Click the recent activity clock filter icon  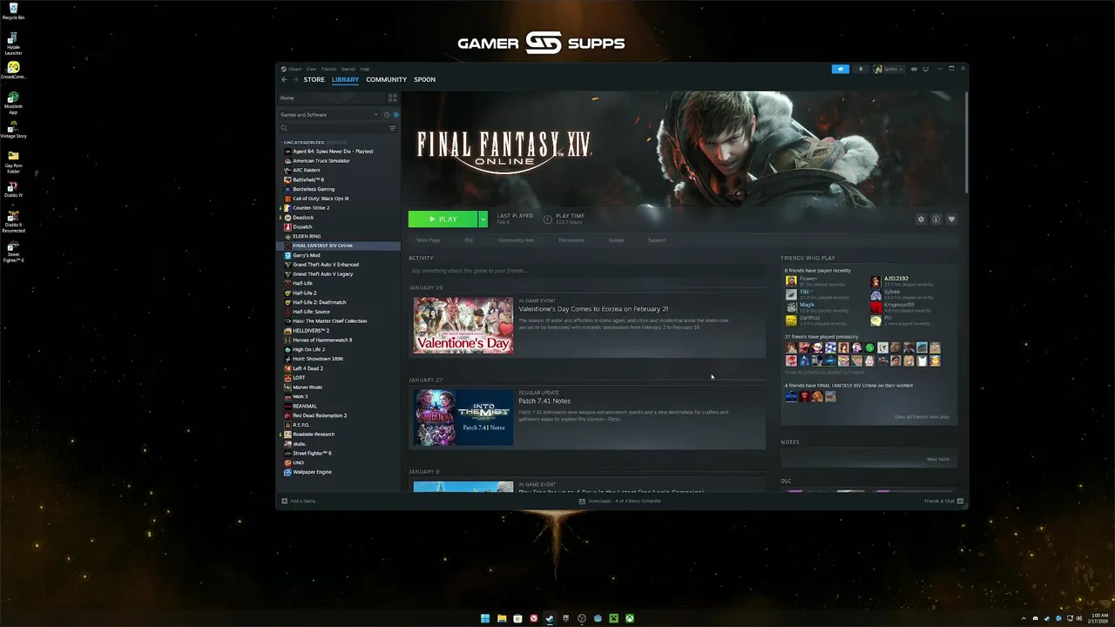point(387,115)
